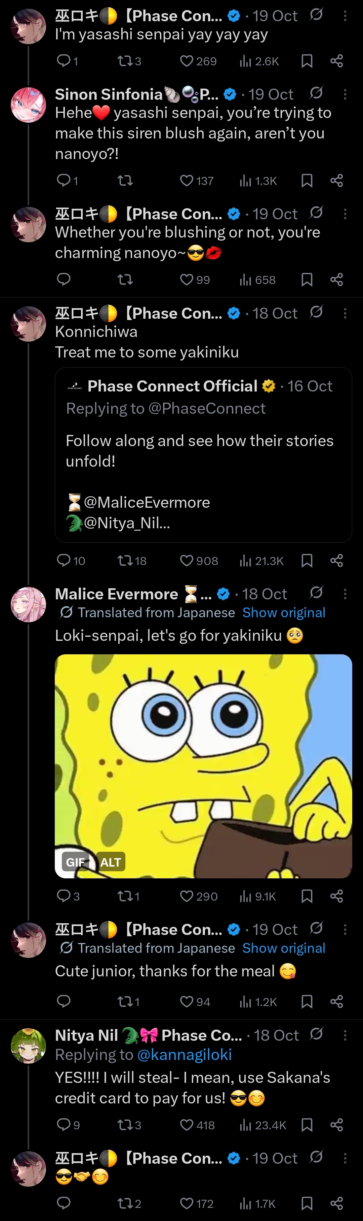
Task: Open three-dot menu on Nitya Nil's reply
Action: (x=345, y=1035)
